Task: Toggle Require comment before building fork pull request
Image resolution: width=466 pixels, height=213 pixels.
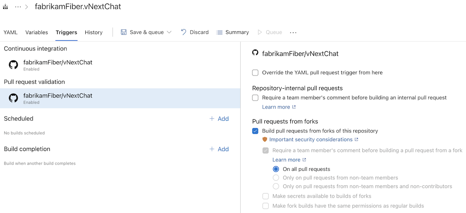Action: pos(266,150)
